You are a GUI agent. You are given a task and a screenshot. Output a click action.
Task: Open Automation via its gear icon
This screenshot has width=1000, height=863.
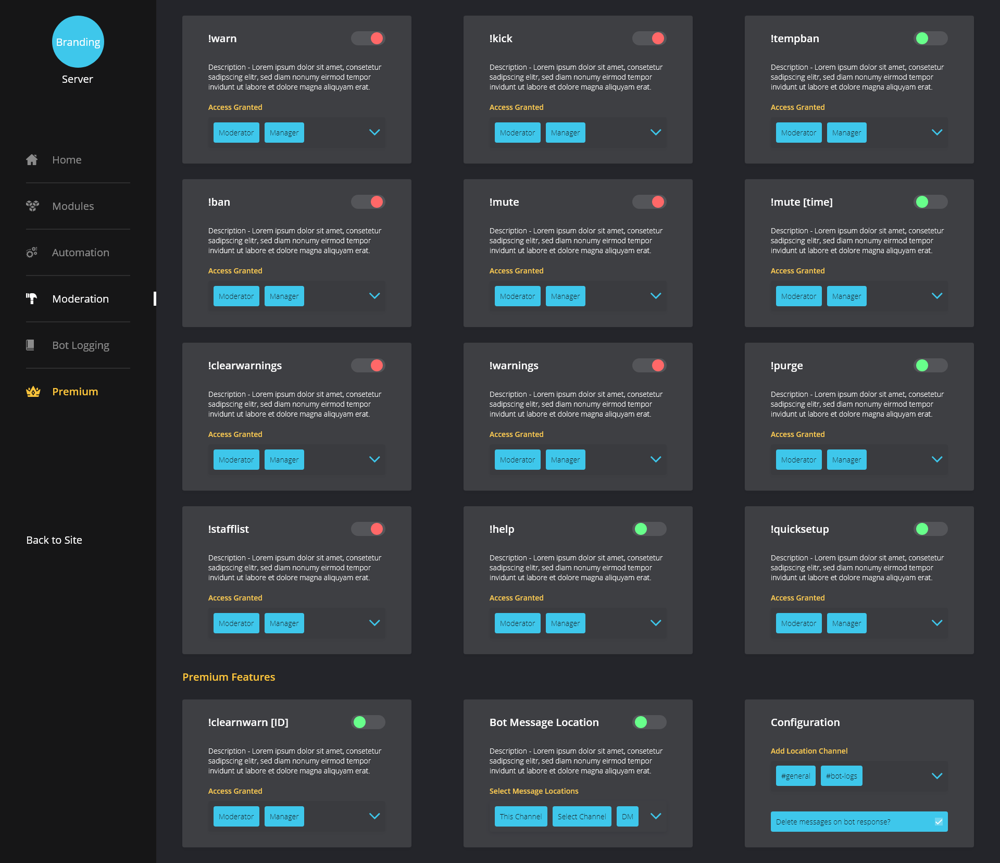pyautogui.click(x=32, y=252)
